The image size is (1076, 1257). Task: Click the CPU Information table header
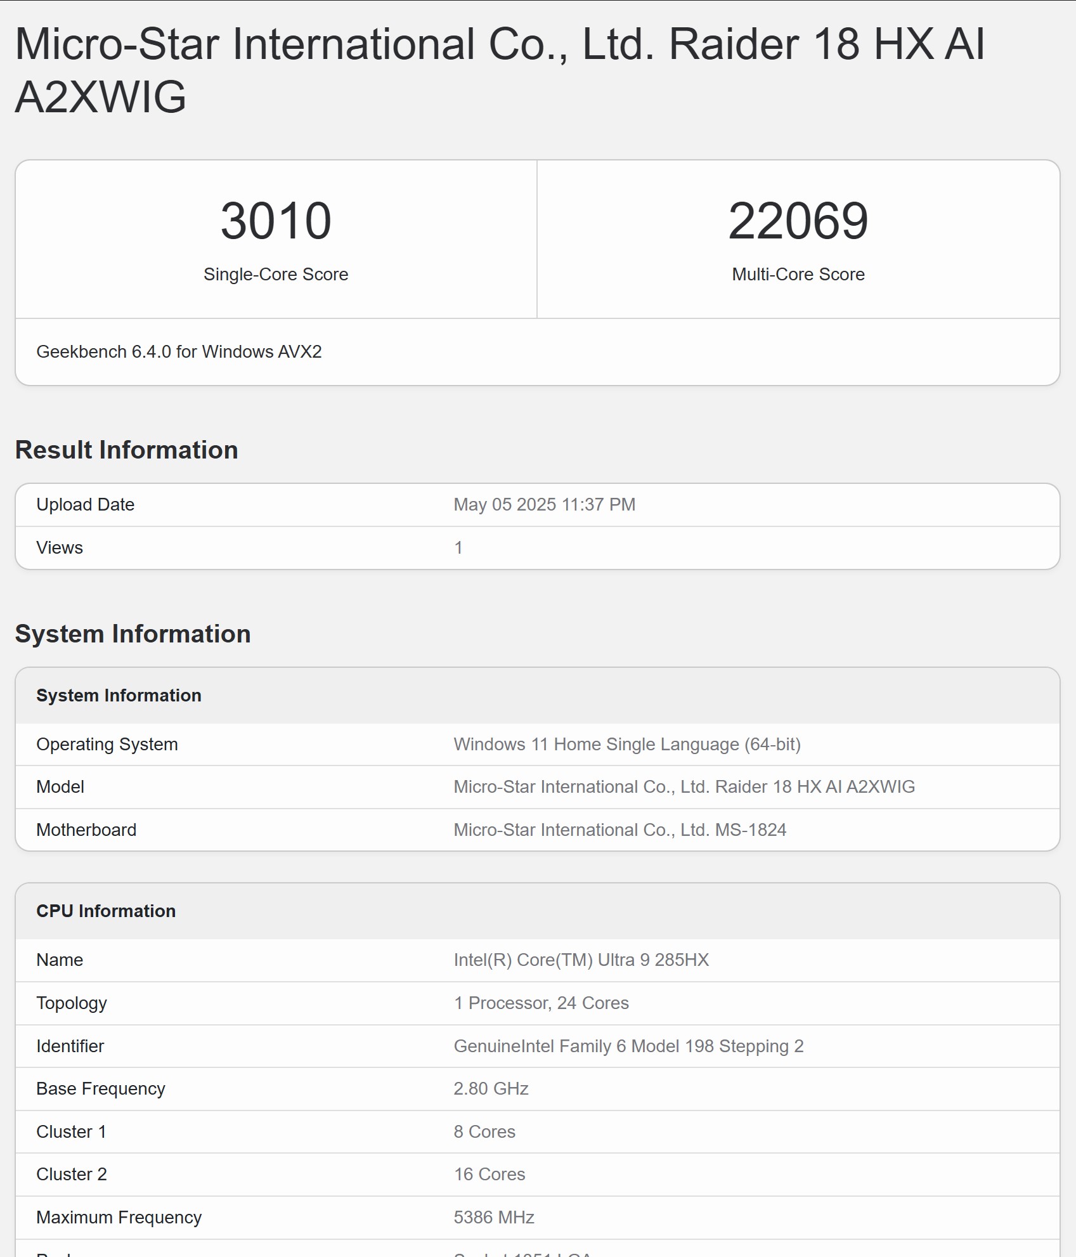click(x=106, y=911)
